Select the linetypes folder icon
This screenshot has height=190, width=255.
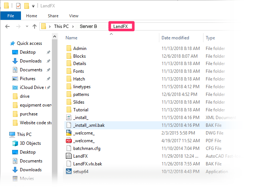[69, 86]
